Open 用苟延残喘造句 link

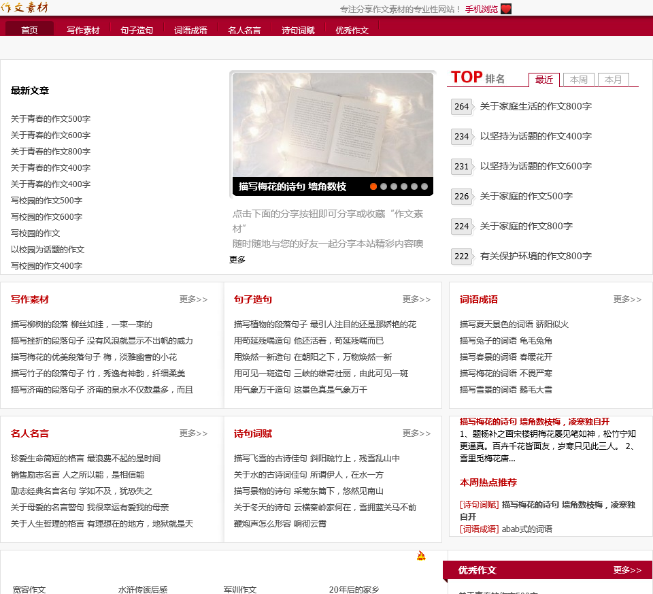pos(309,340)
